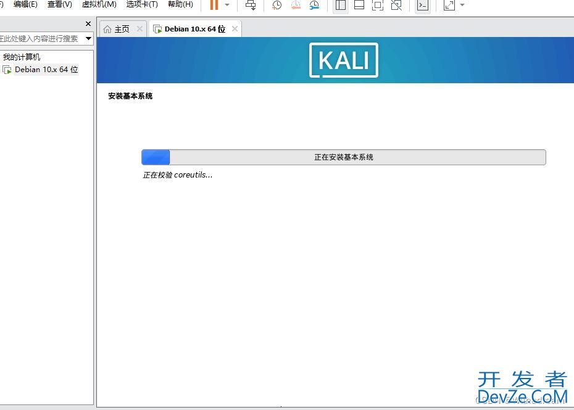Viewport: 574px width, 410px height.
Task: Toggle the thumbnail bar view icon
Action: (x=359, y=5)
